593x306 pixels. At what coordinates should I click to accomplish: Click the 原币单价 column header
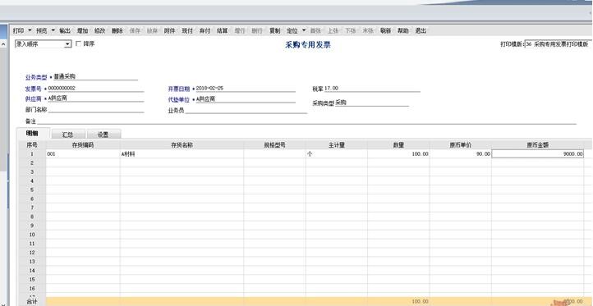pyautogui.click(x=461, y=144)
